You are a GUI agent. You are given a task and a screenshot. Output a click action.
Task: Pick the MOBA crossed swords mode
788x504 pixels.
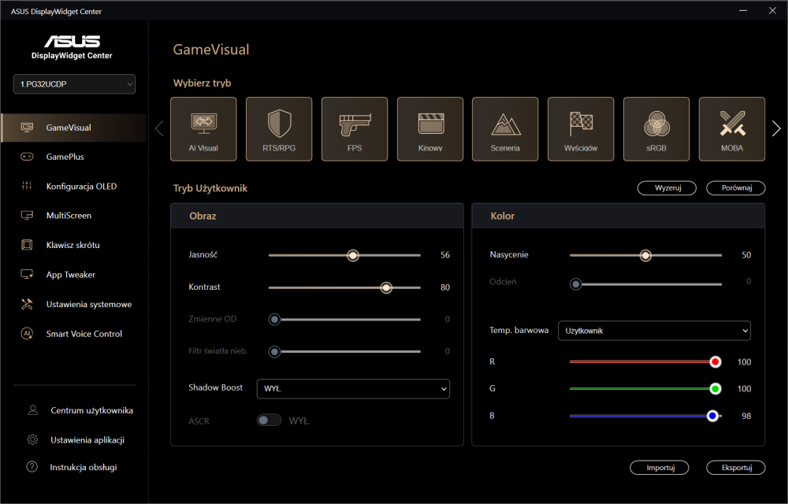click(x=732, y=129)
